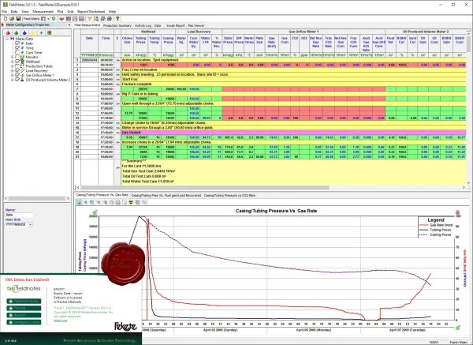Open the Measurement menu

tap(43, 12)
